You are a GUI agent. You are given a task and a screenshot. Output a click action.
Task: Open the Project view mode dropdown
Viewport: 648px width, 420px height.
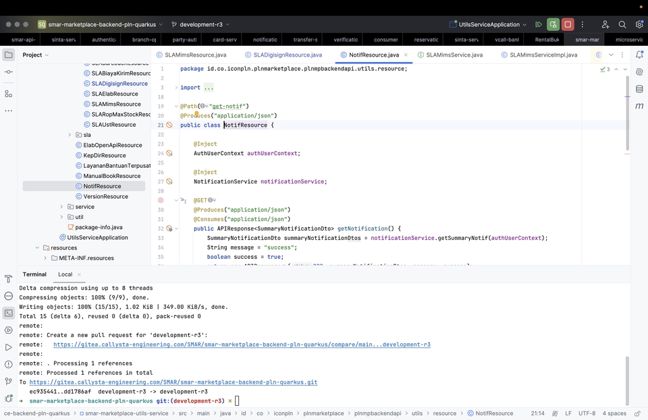36,55
